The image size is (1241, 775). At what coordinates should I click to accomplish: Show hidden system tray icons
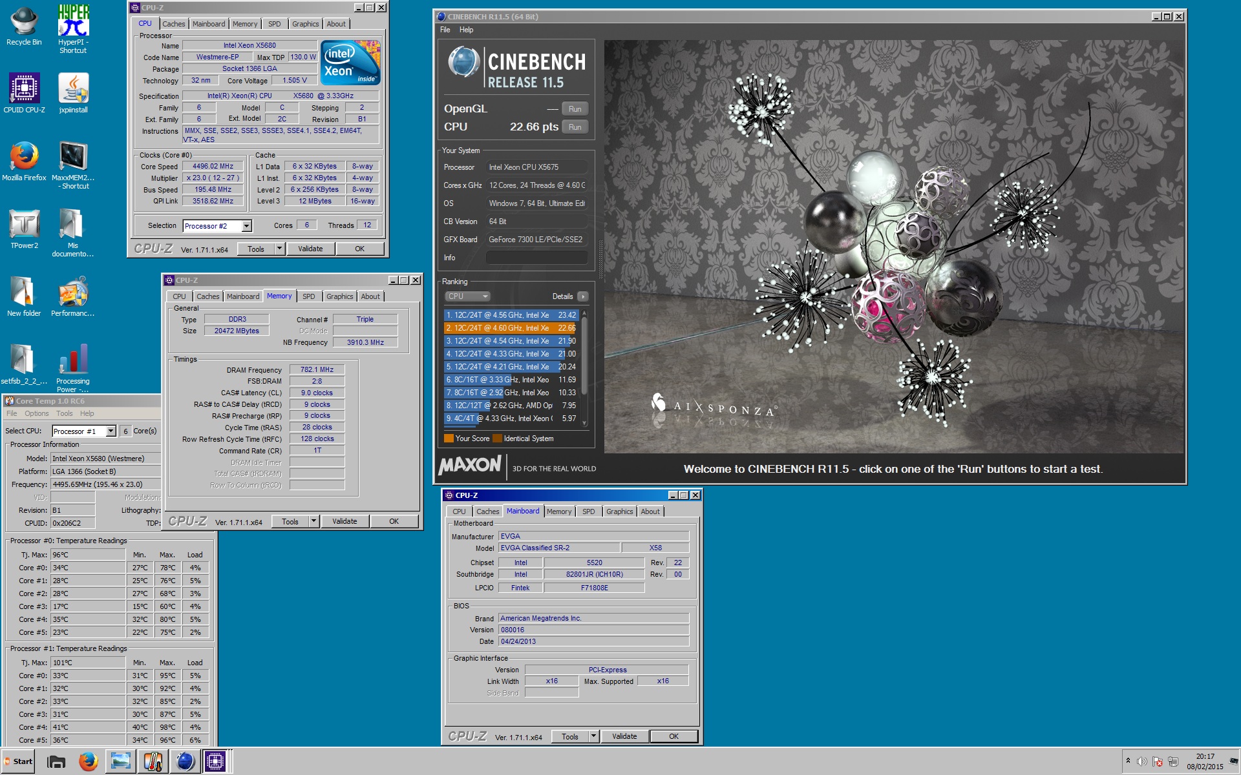(x=1128, y=761)
